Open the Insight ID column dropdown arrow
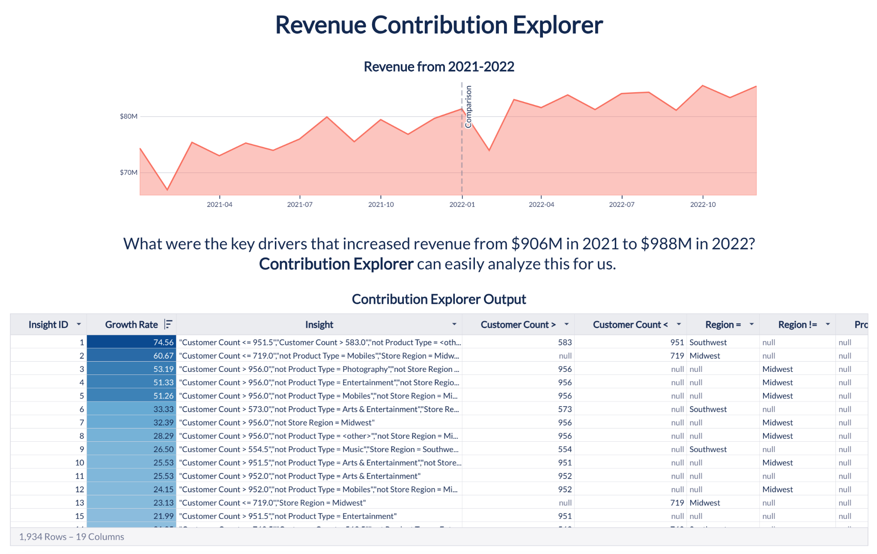Screen dimensions: 877x554 (x=79, y=324)
